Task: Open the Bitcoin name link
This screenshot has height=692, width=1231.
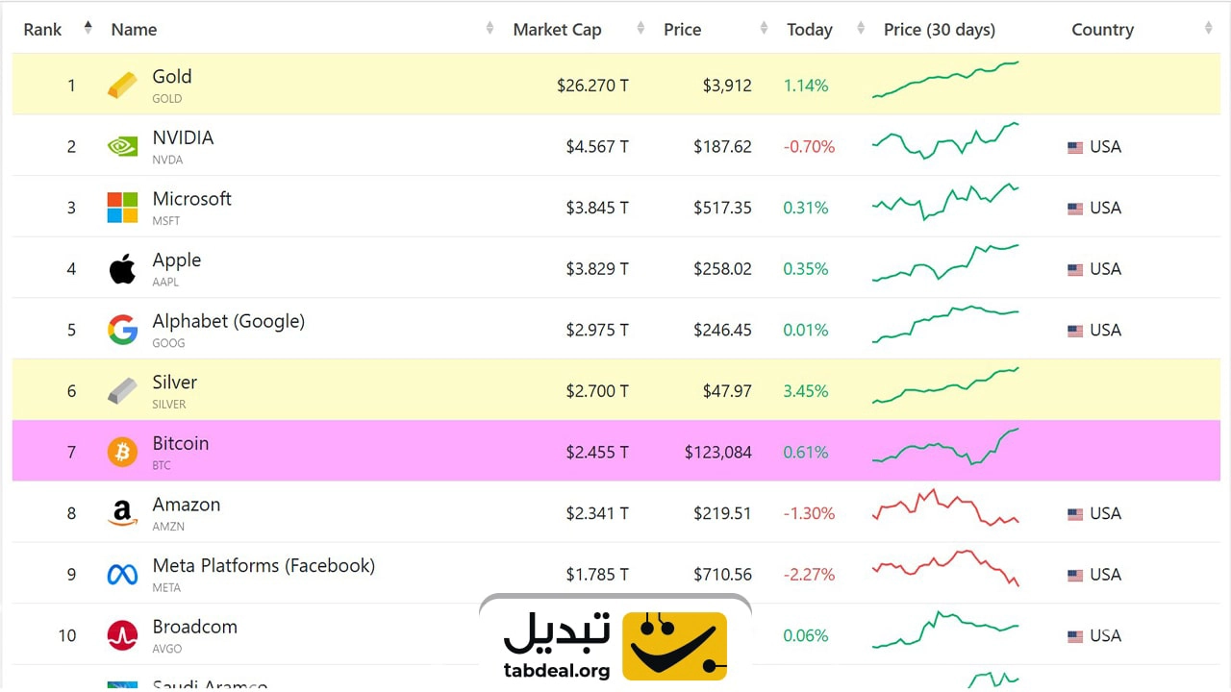Action: (180, 443)
